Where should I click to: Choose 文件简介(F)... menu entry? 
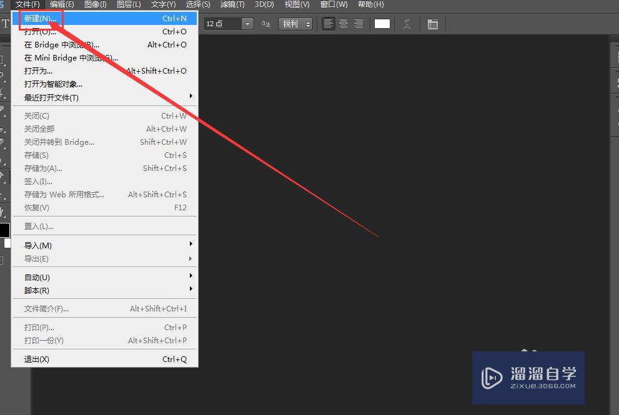[104, 309]
